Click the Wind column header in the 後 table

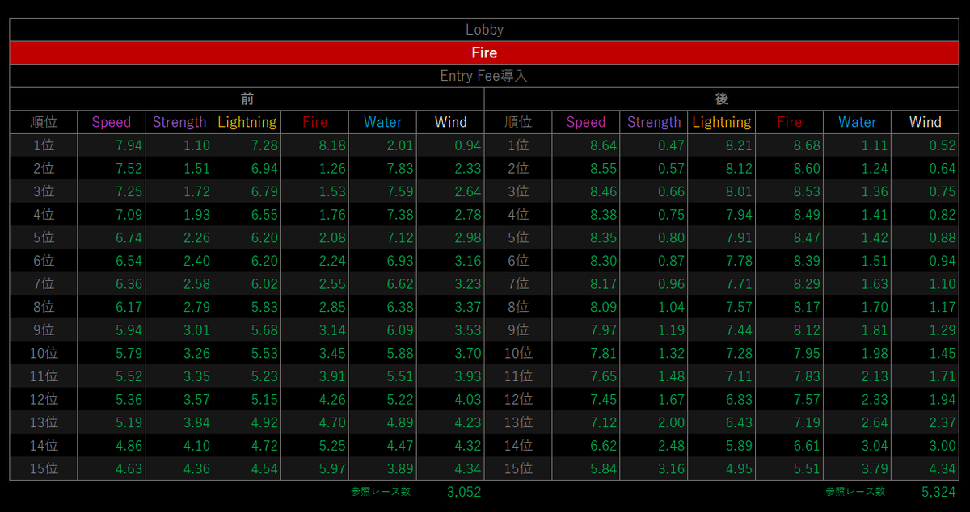click(926, 122)
